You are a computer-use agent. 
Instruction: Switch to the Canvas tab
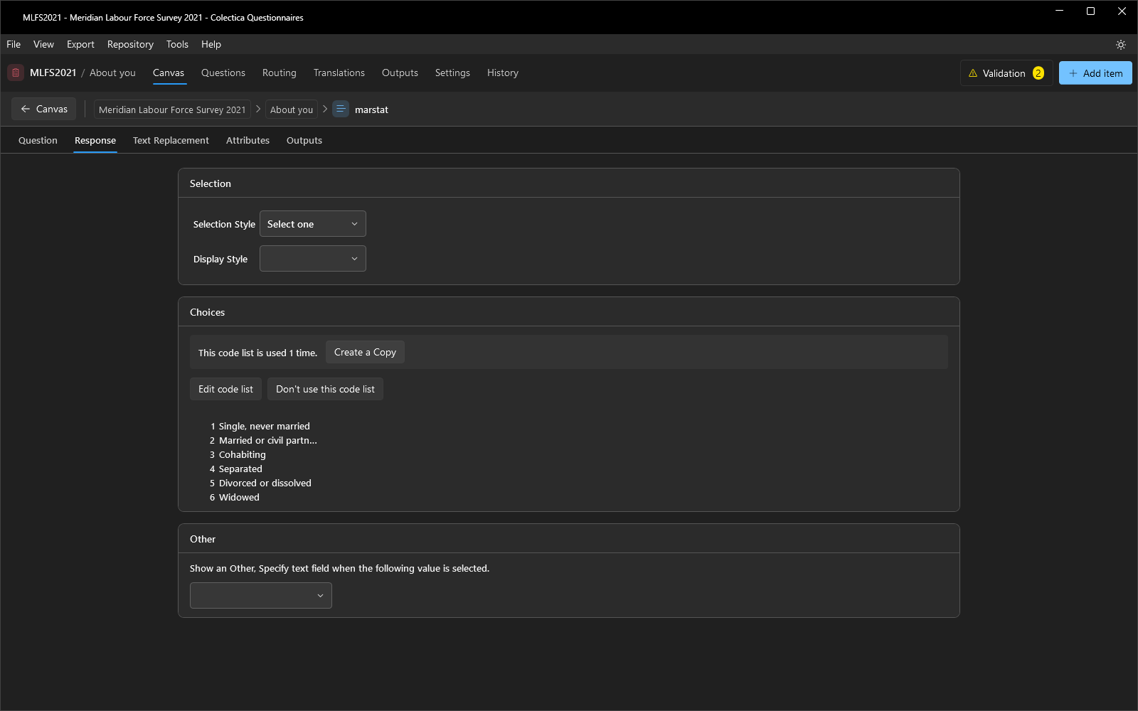pos(169,73)
